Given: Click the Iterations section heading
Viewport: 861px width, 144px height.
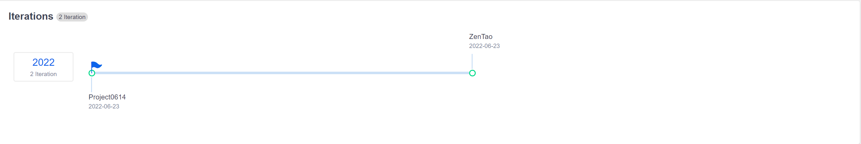Looking at the screenshot, I should click(x=31, y=16).
